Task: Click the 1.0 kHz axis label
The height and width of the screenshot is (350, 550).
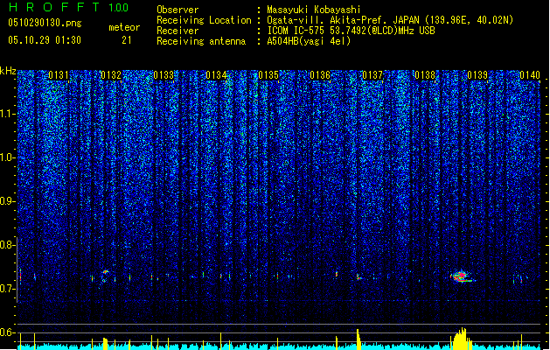Action: [x=8, y=157]
